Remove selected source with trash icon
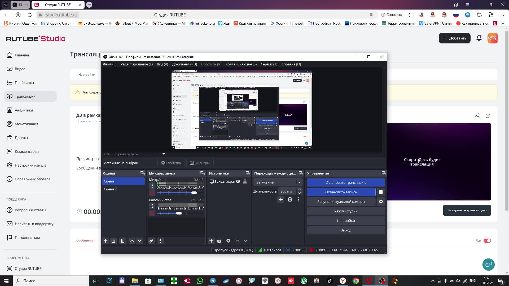509x286 pixels. [219, 241]
